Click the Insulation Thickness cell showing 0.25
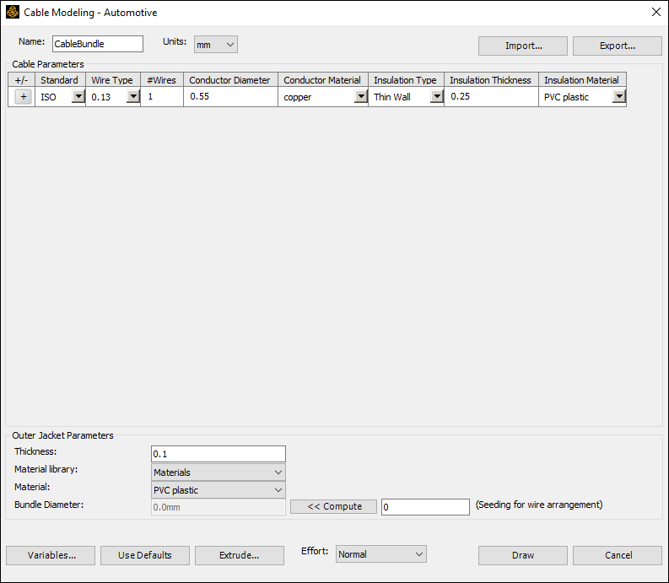 492,97
